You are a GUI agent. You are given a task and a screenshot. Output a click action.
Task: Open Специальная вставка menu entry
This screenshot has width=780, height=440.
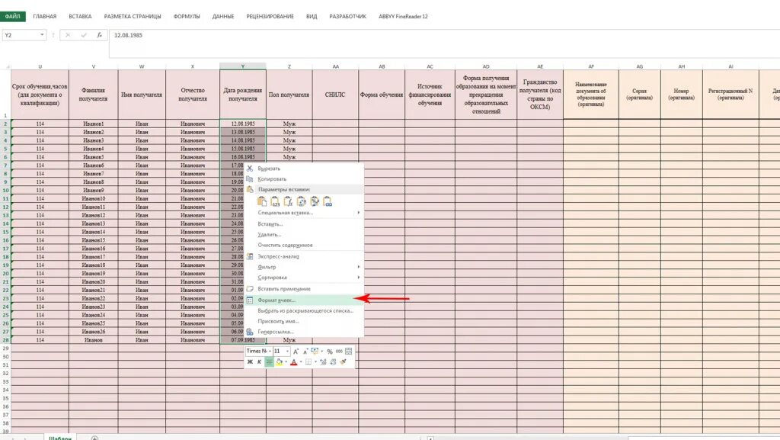pos(304,213)
